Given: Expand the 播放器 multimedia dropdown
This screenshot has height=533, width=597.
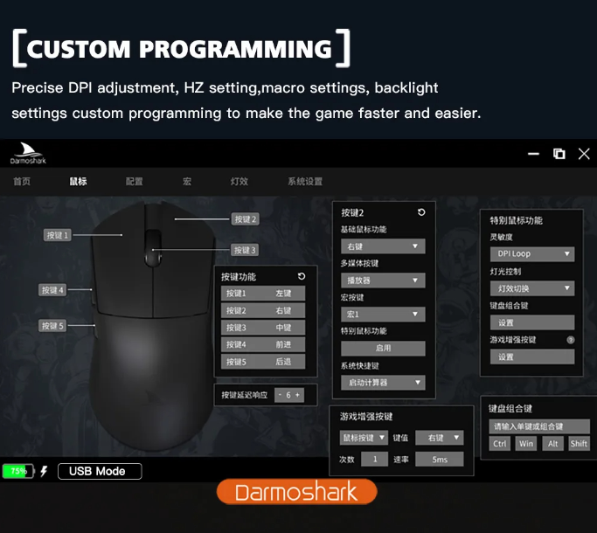Looking at the screenshot, I should coord(383,280).
